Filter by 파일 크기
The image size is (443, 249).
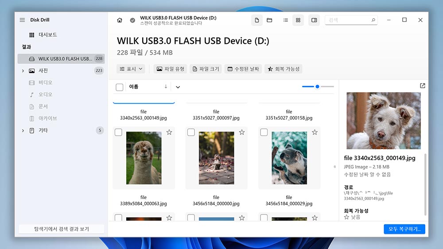pos(206,69)
